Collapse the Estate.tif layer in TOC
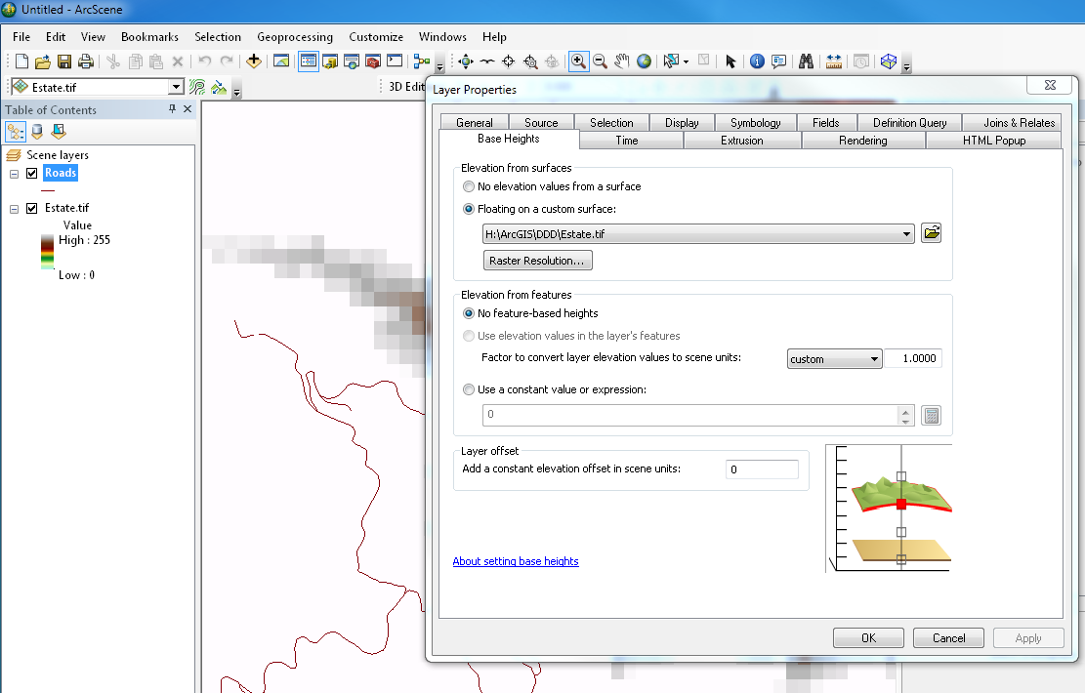 [14, 209]
